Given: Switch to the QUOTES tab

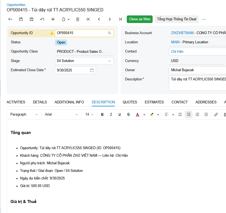Looking at the screenshot, I should click(130, 102).
